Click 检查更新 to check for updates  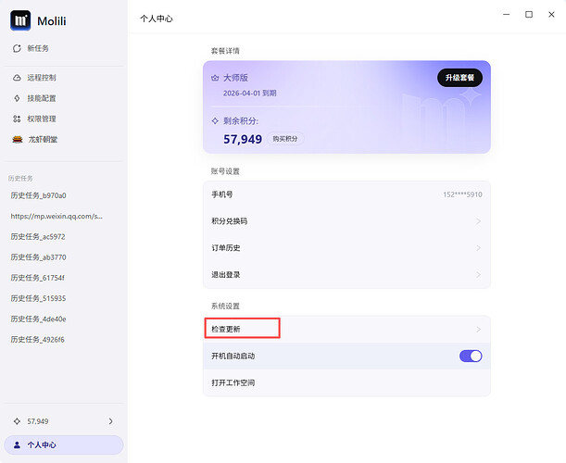coord(227,329)
